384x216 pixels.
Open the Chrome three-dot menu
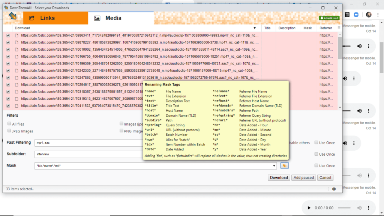pos(378,14)
